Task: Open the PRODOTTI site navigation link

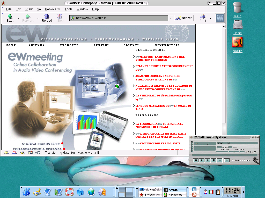Action: 69,45
